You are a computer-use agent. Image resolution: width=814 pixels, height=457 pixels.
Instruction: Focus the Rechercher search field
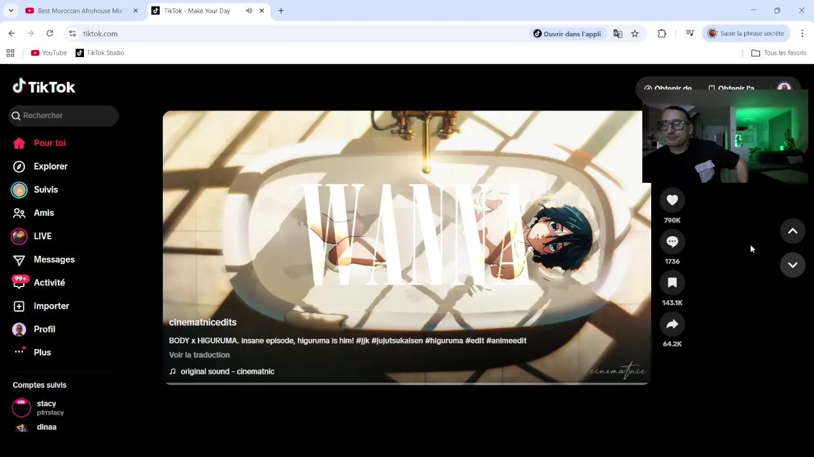[x=64, y=116]
